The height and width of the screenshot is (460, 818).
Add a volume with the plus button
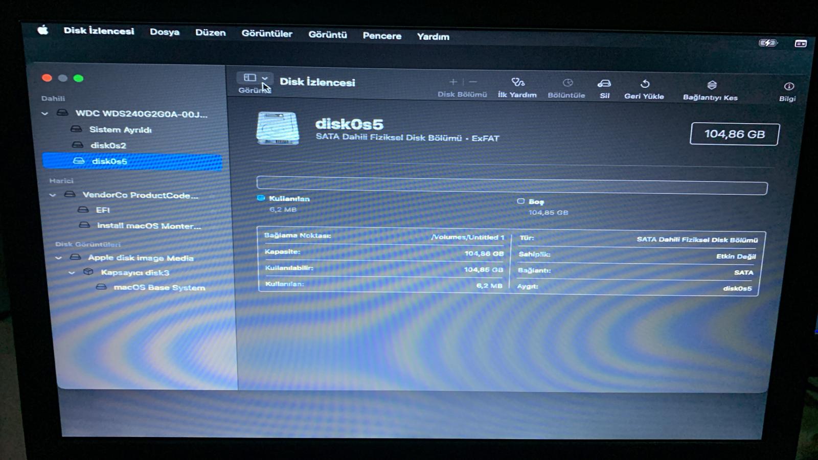point(453,82)
